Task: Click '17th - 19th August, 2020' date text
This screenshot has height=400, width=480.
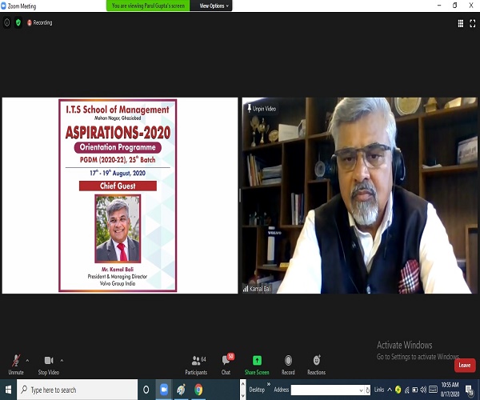Action: coord(118,173)
